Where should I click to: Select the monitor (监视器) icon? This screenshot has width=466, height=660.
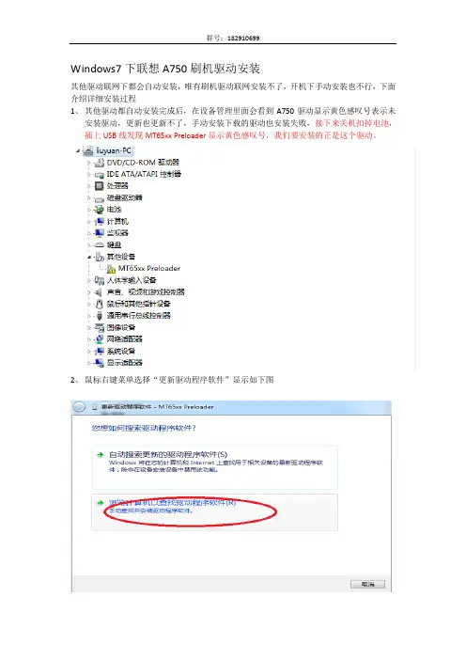pyautogui.click(x=100, y=233)
